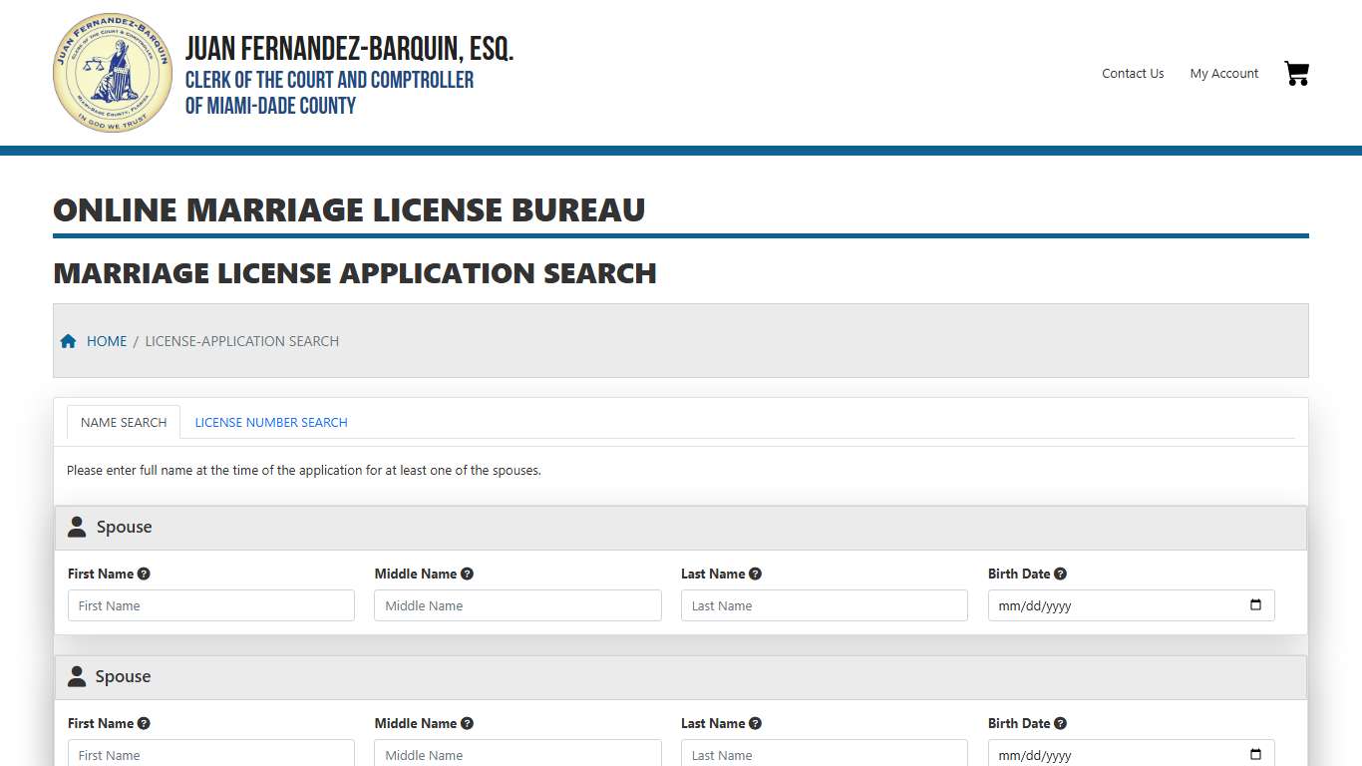Click the Clerk of the Court seal logo
1362x766 pixels.
(x=112, y=71)
